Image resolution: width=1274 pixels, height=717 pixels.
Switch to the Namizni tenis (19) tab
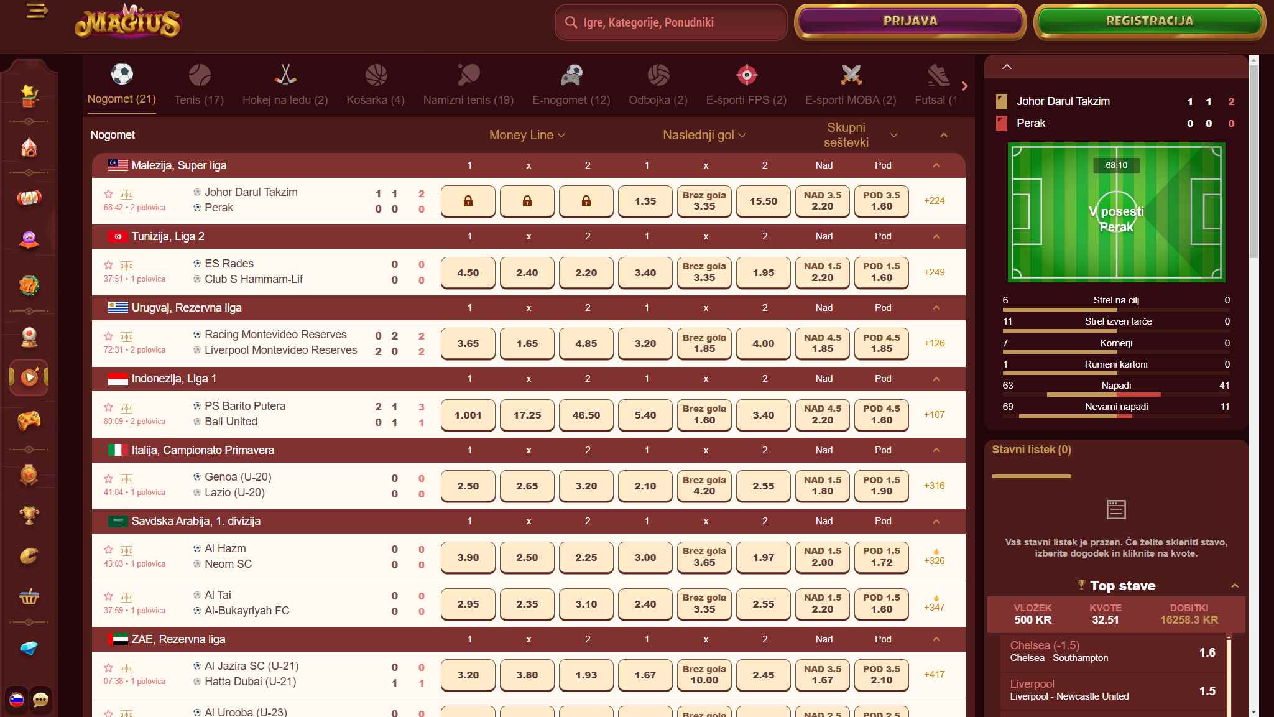(468, 85)
